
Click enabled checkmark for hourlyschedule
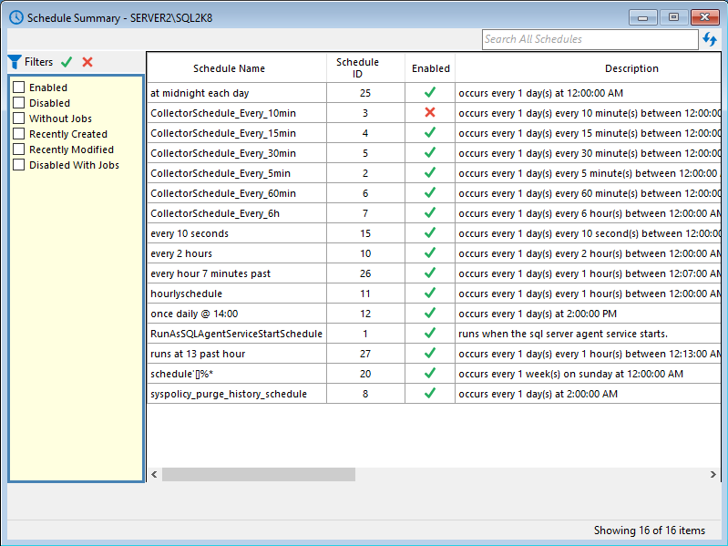(x=430, y=293)
